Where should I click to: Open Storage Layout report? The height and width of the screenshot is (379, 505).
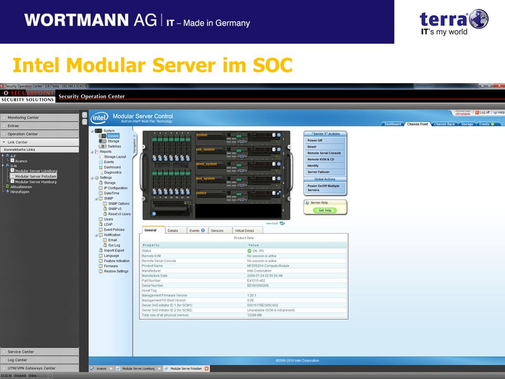[115, 157]
